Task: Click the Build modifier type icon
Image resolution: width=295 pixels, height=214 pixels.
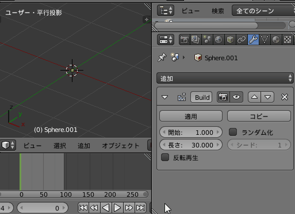Action: 182,97
